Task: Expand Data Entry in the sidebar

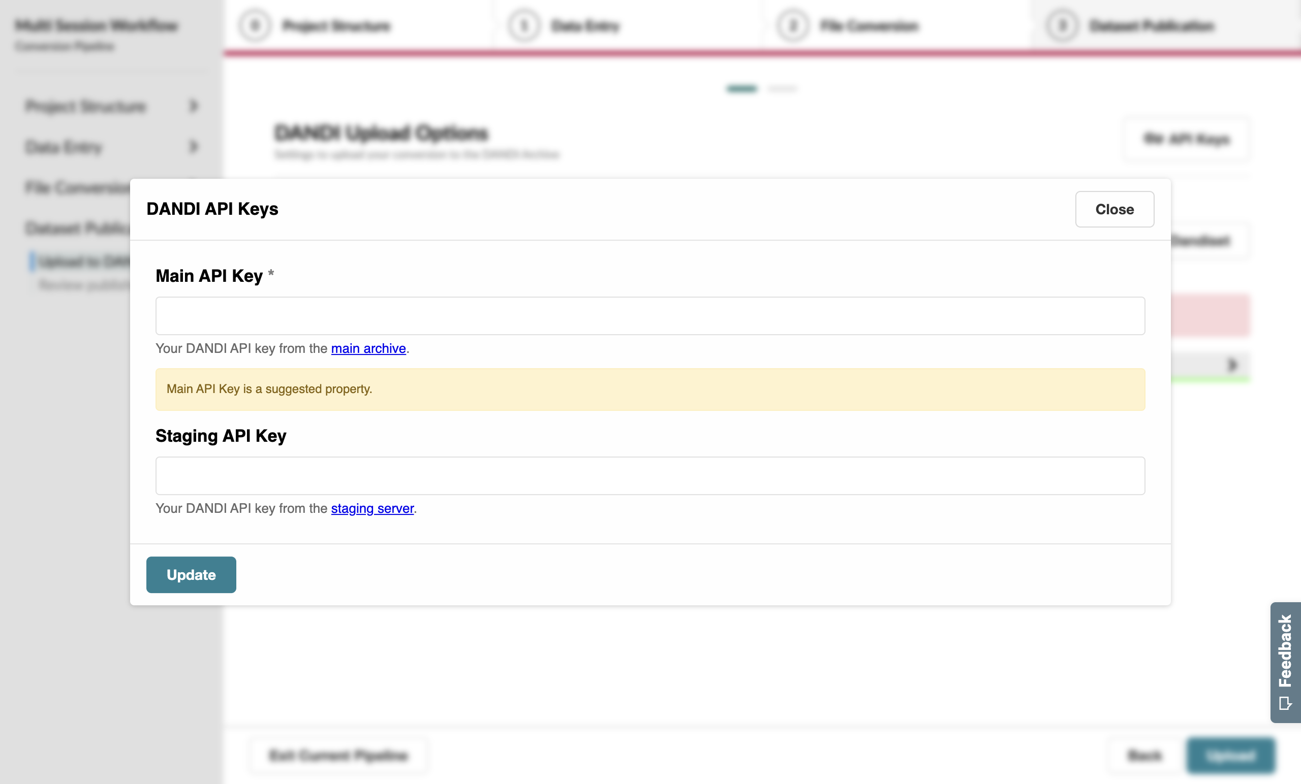Action: (x=111, y=147)
